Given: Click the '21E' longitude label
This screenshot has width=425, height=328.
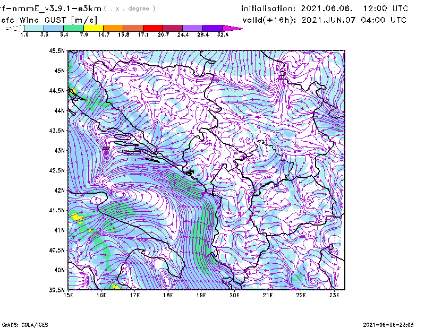Looking at the screenshot, I should (268, 295).
